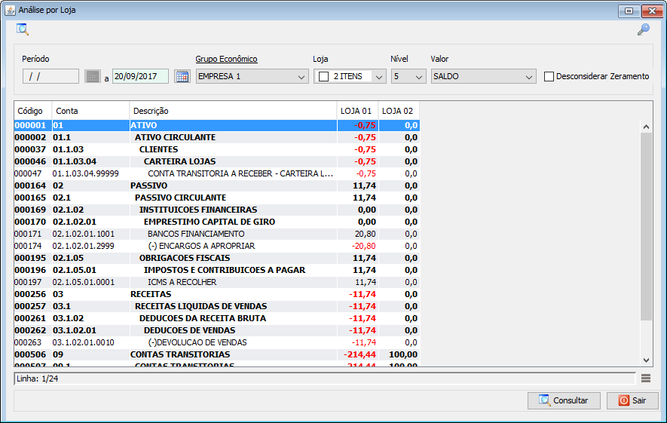The height and width of the screenshot is (423, 667).
Task: Click the Consultar button
Action: point(564,400)
